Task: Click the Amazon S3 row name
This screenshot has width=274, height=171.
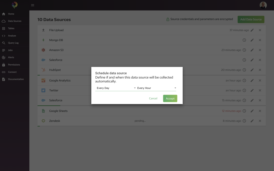Action: pos(56,50)
